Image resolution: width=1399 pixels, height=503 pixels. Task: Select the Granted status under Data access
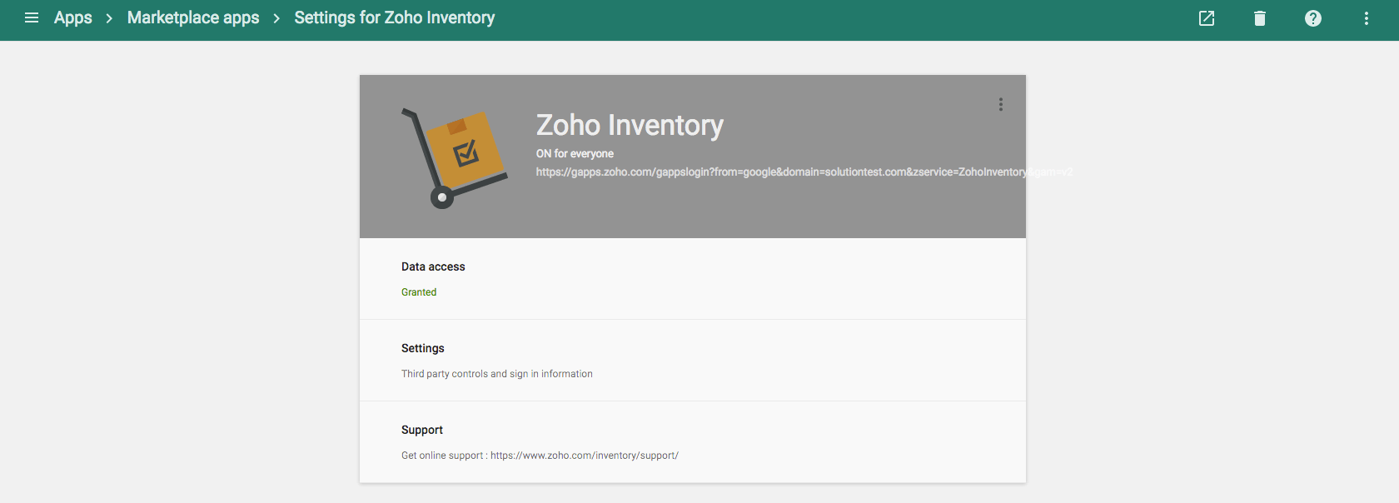(x=419, y=291)
